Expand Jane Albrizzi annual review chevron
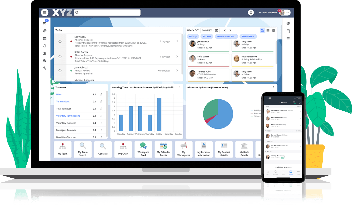This screenshot has width=352, height=206. pyautogui.click(x=177, y=71)
